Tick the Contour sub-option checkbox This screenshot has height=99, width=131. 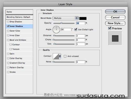(10, 45)
